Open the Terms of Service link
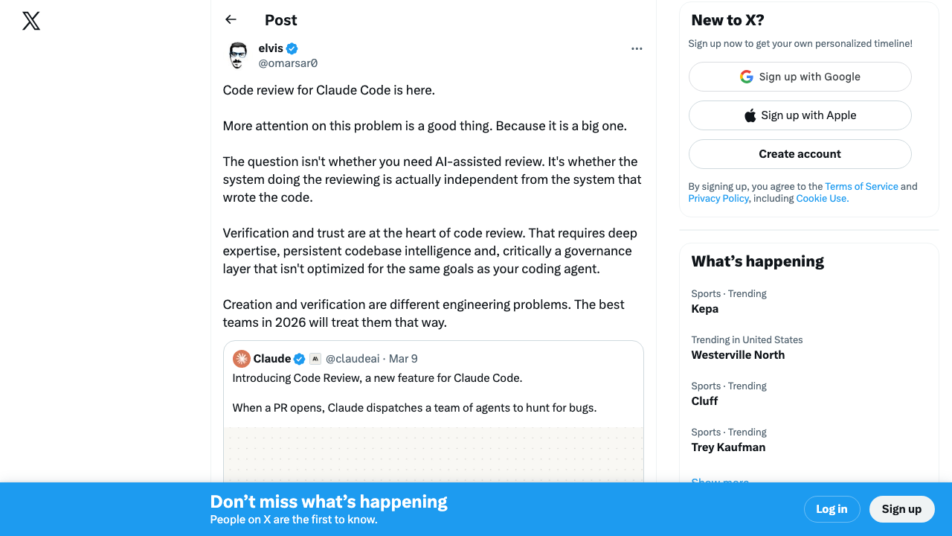952x536 pixels. tap(861, 187)
